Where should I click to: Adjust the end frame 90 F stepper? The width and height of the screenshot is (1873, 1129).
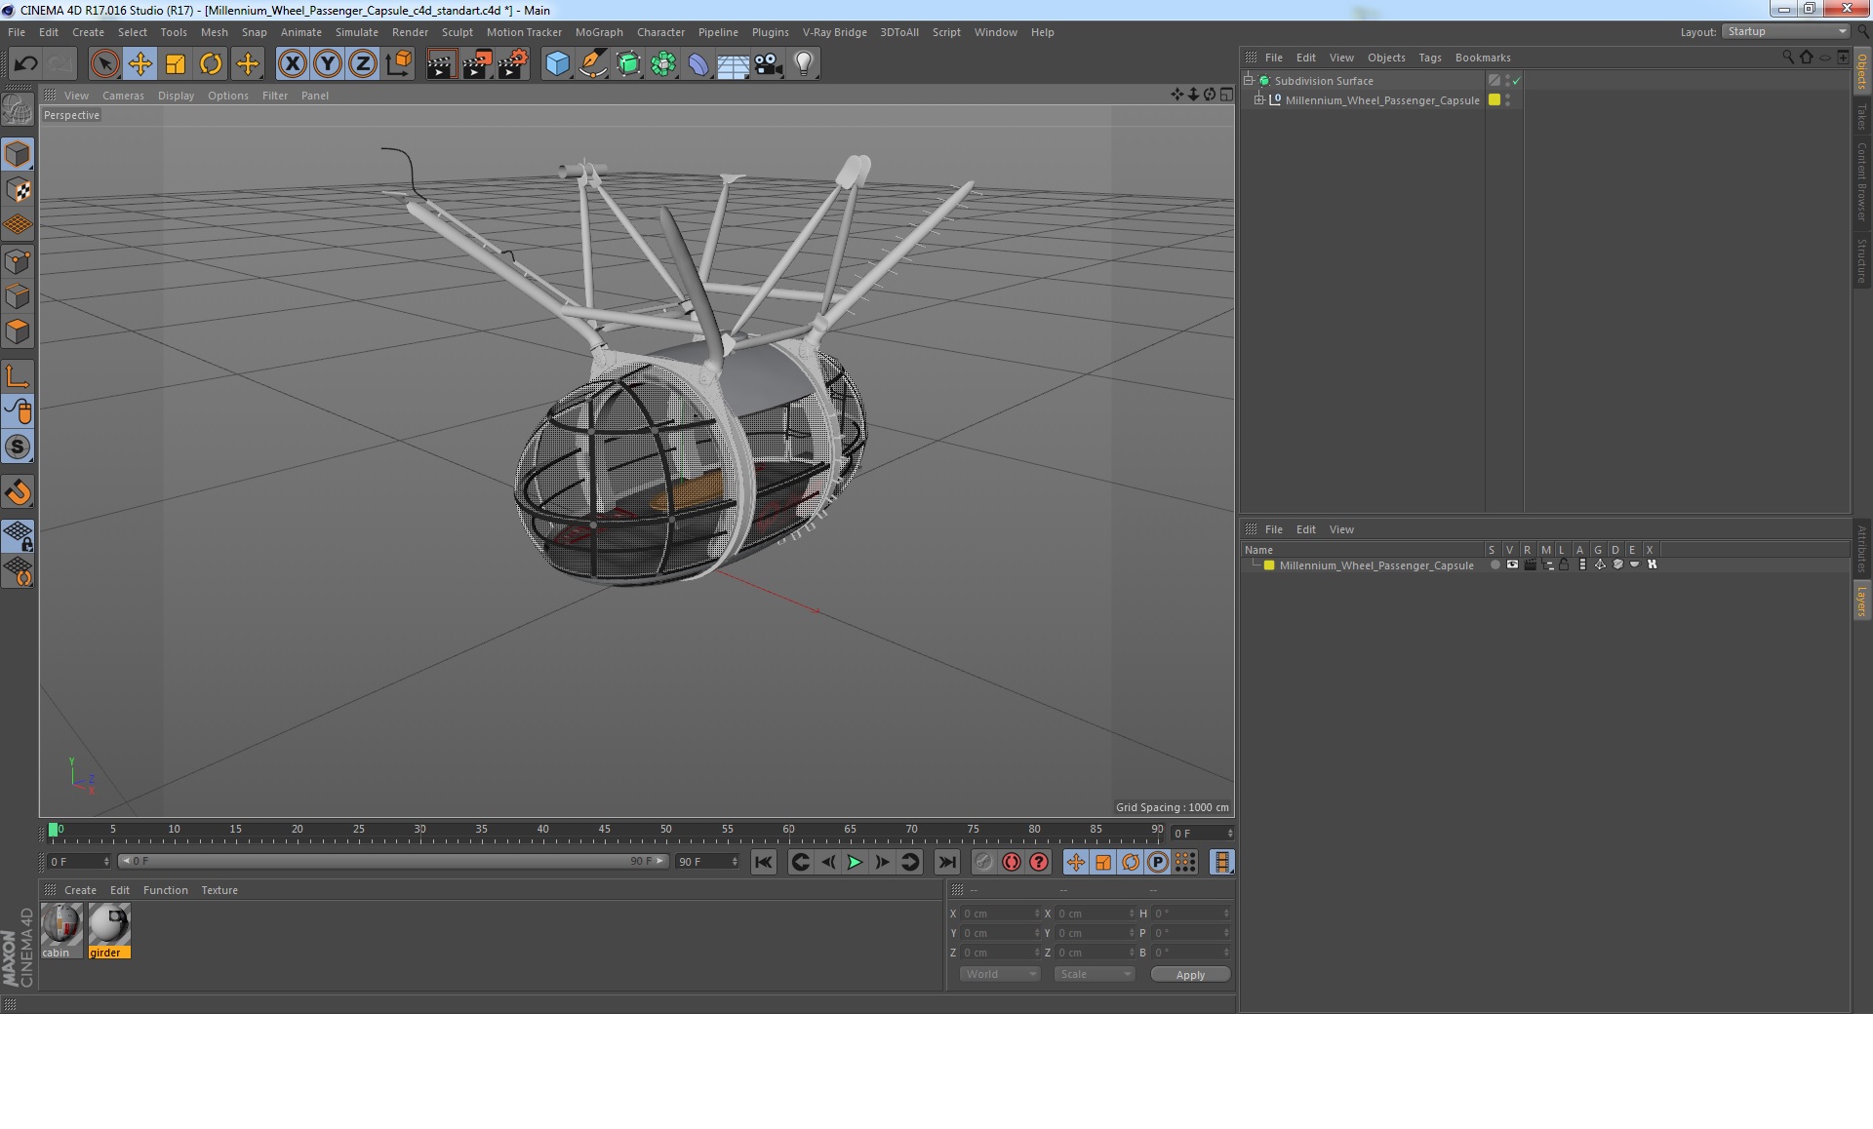(735, 862)
